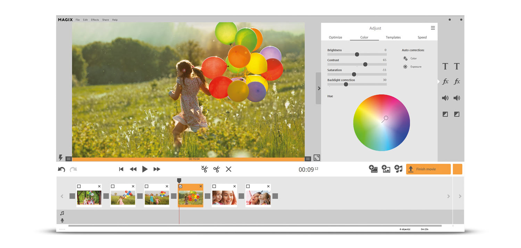521x248 pixels.
Task: Click the Backlight correction slider handle
Action: pyautogui.click(x=346, y=84)
